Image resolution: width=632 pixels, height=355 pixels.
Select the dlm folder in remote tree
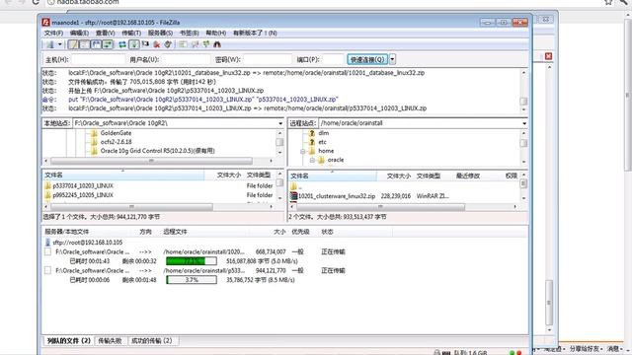point(324,133)
